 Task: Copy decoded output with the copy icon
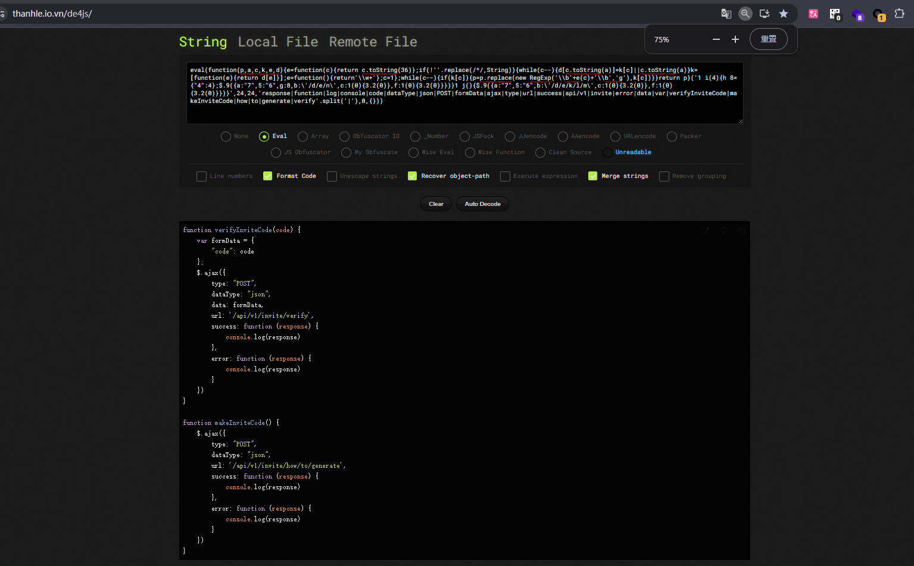click(x=741, y=230)
